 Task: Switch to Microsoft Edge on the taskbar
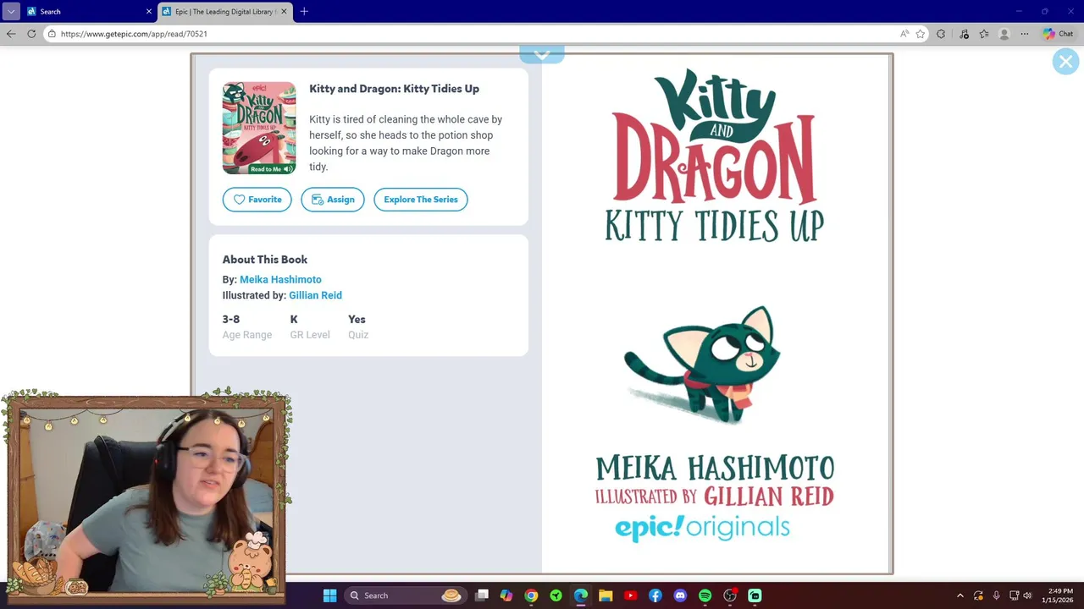[581, 595]
